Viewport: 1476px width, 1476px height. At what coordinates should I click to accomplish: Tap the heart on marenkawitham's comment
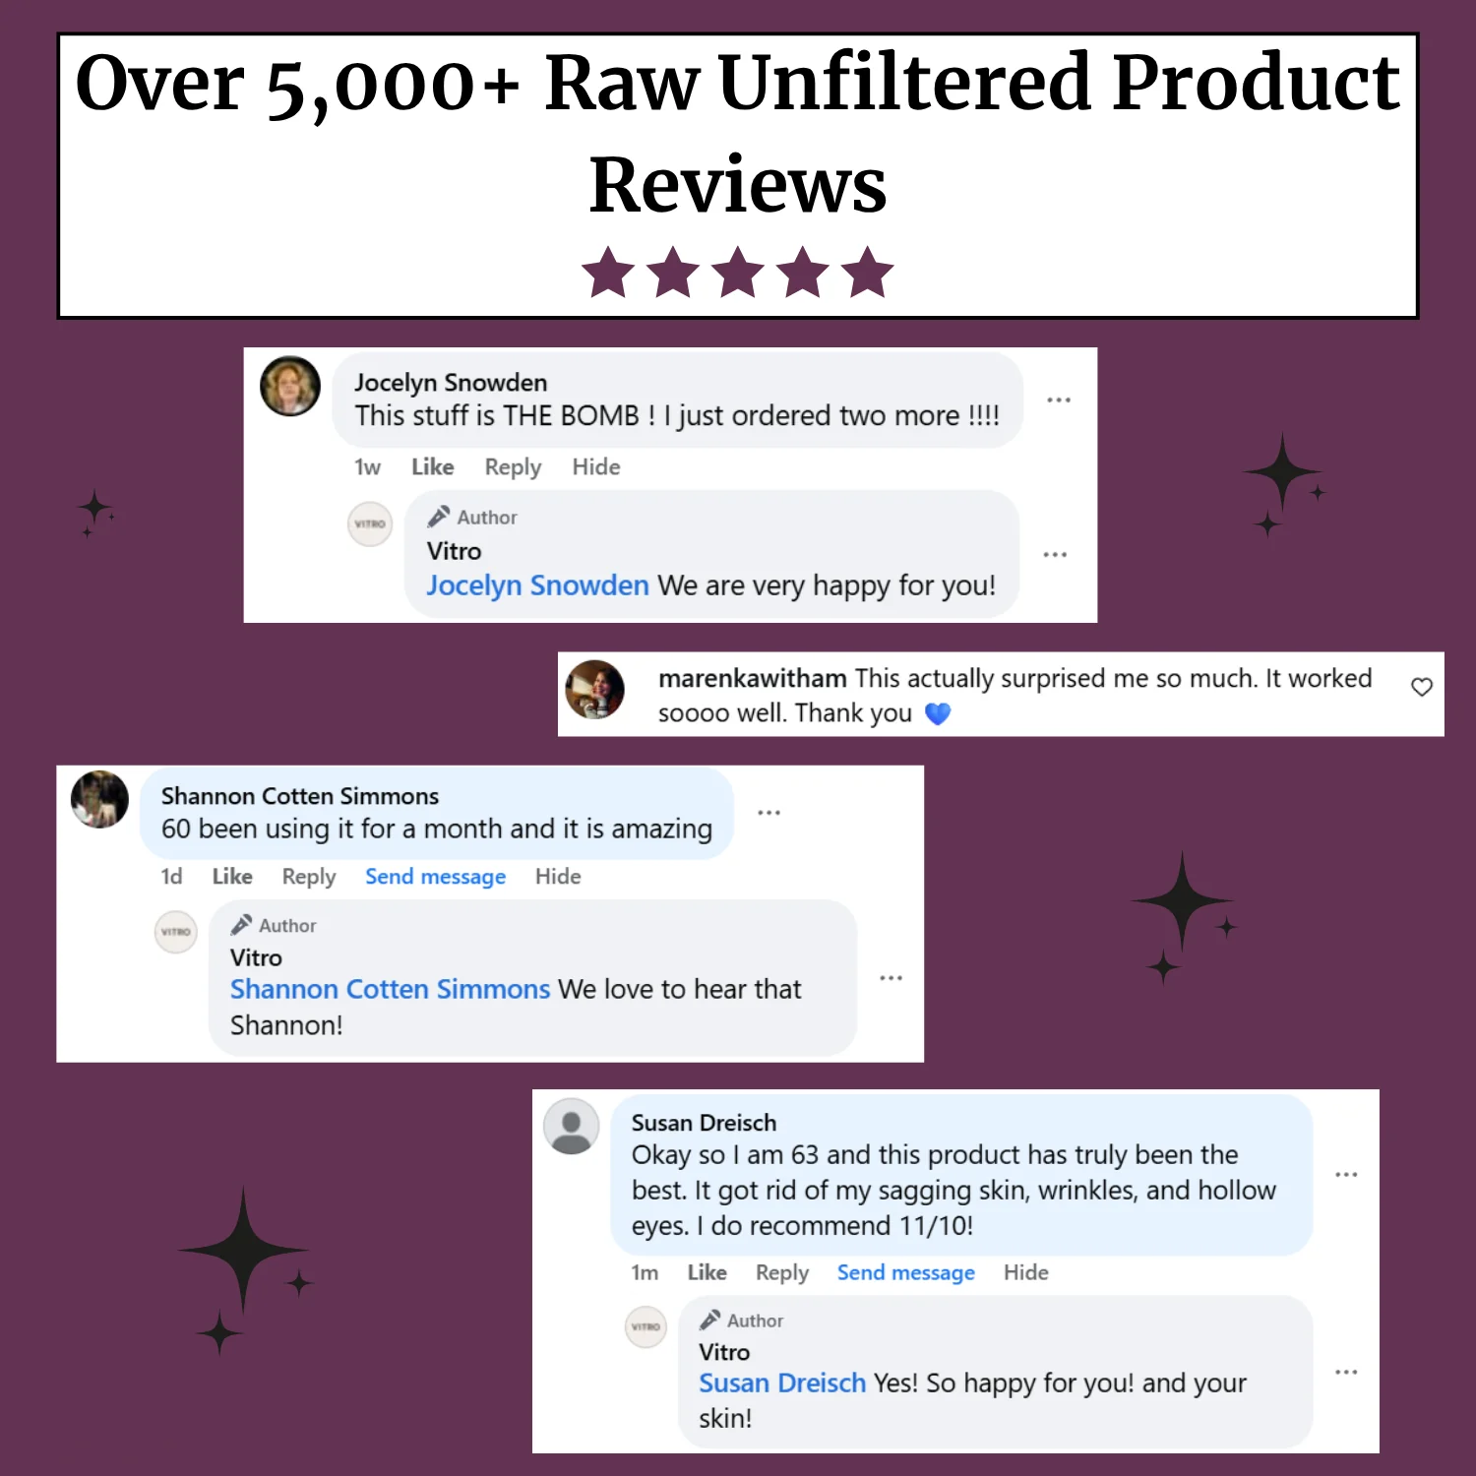click(1422, 687)
